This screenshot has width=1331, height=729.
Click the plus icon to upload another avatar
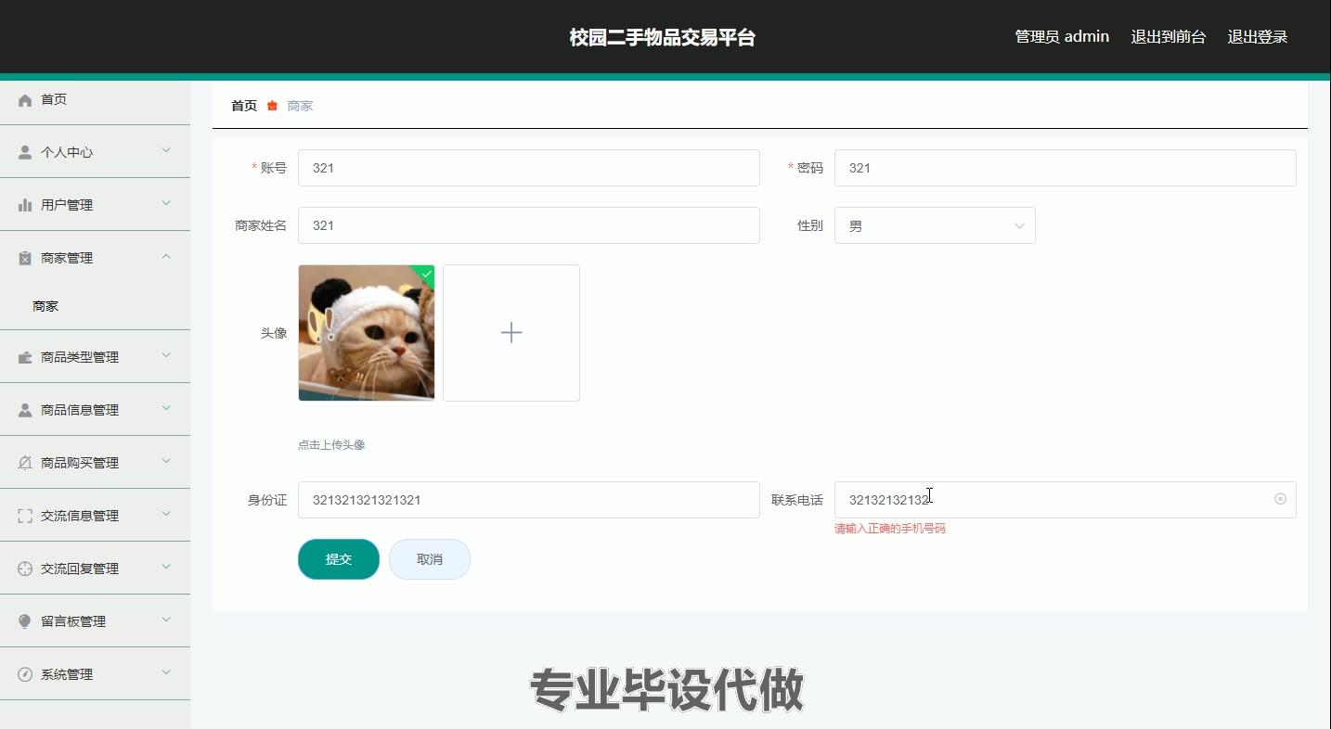511,333
